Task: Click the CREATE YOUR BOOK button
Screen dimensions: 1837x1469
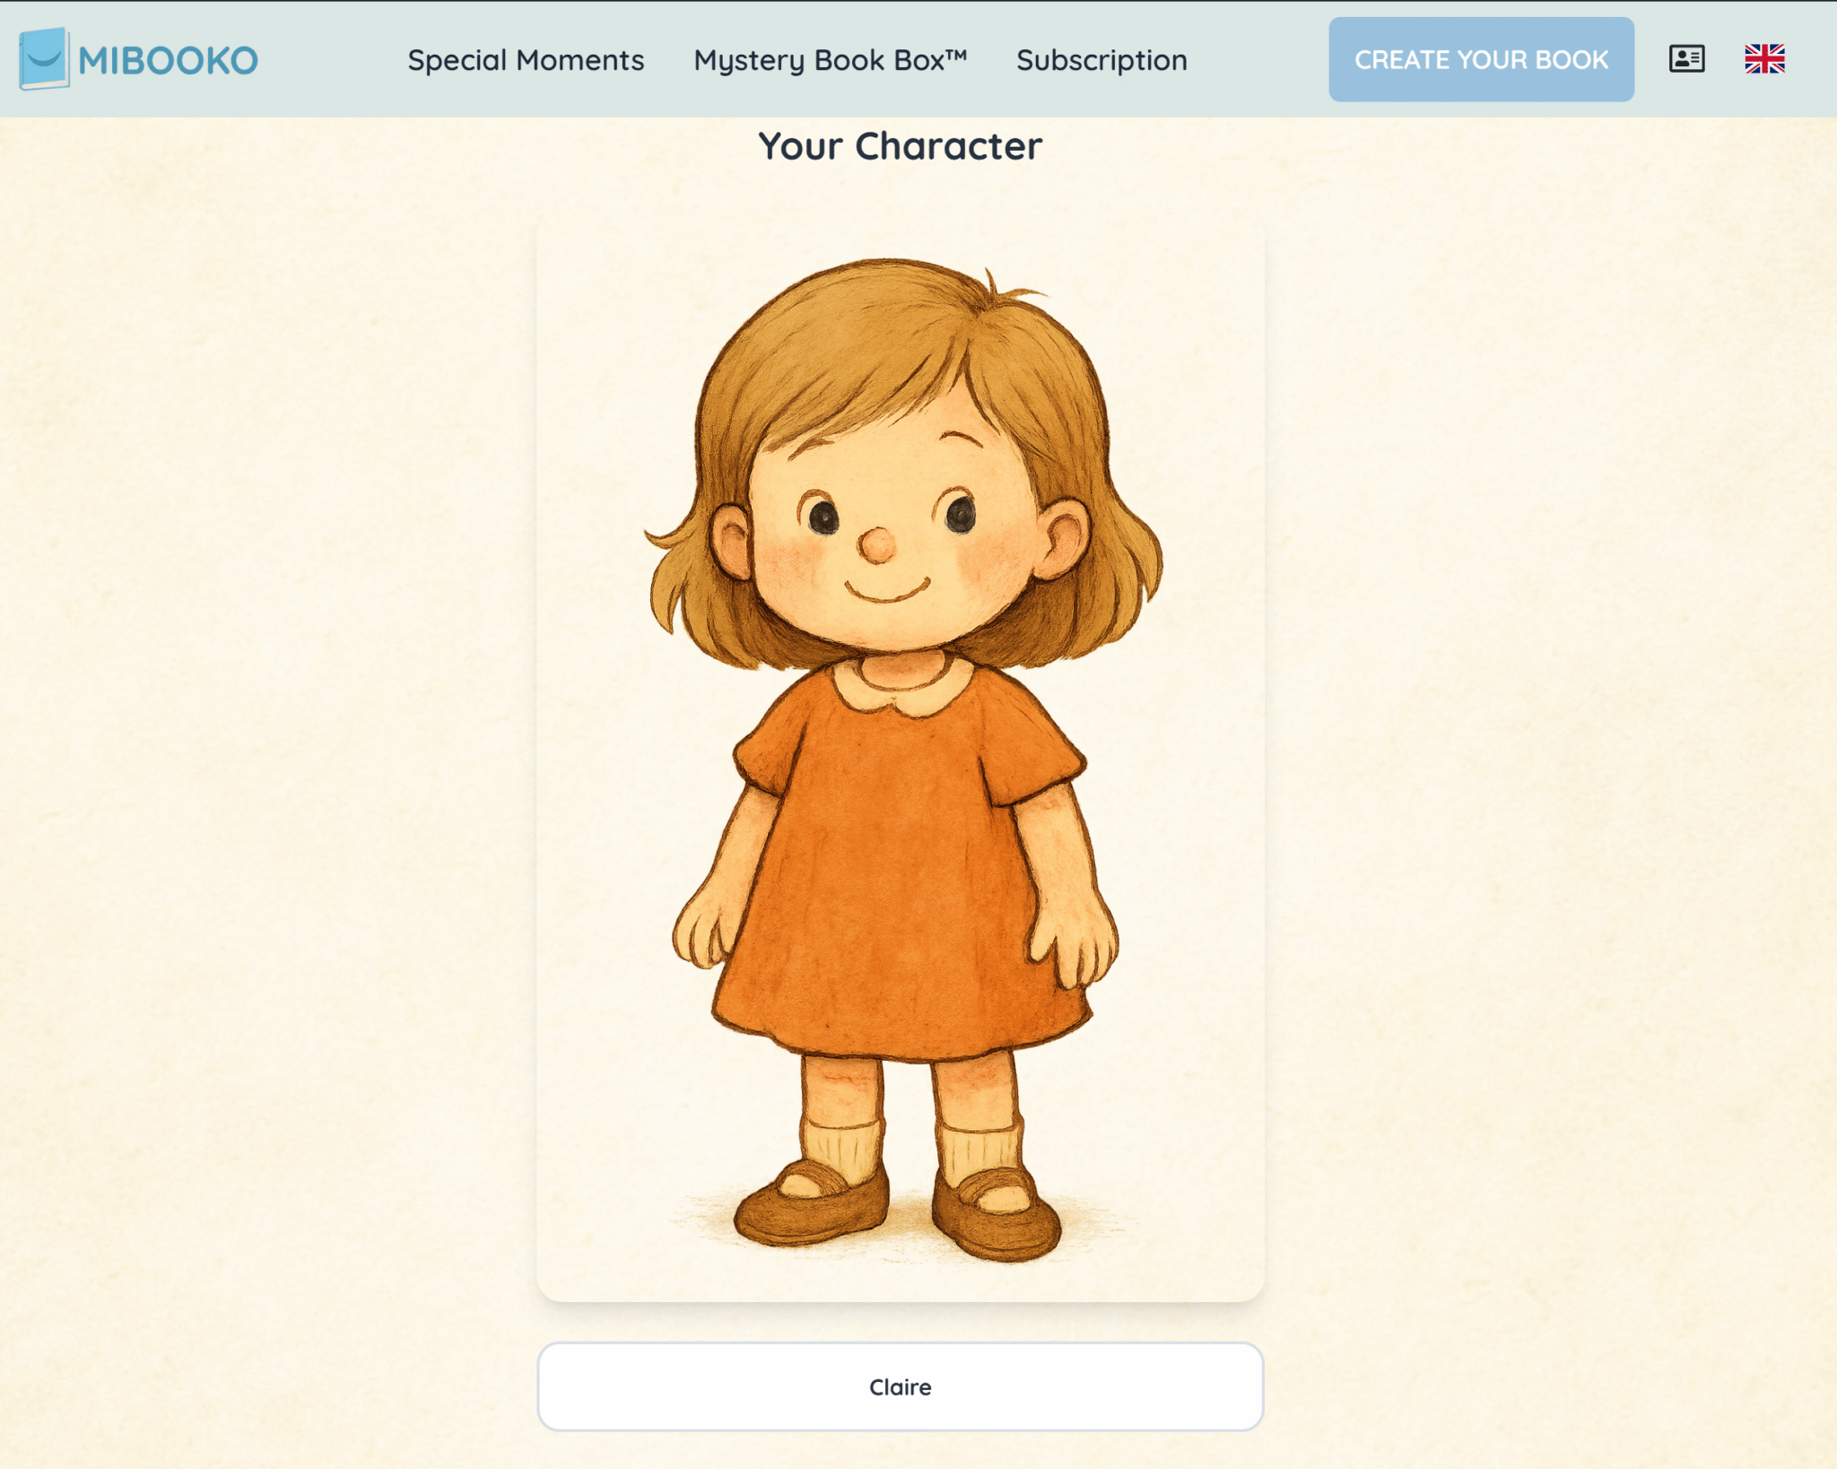Action: [1481, 59]
